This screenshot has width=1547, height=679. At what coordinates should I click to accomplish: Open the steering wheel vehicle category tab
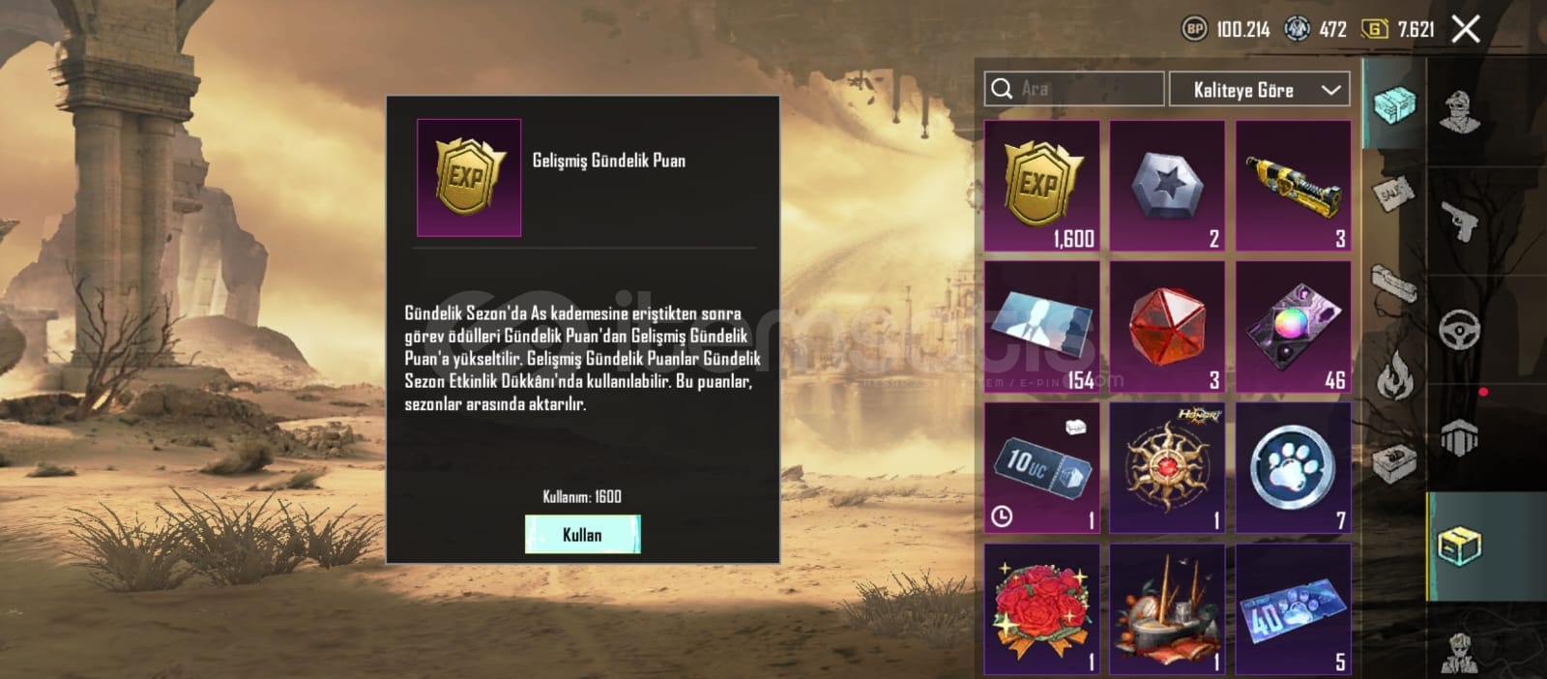tap(1459, 330)
